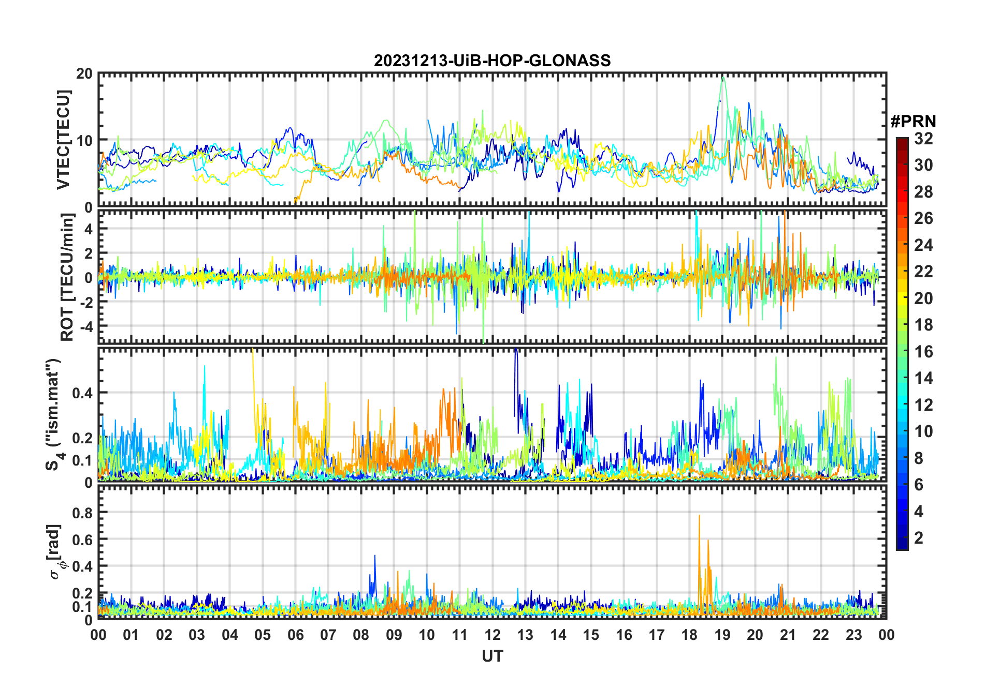Screen dimensions: 985x688
Task: Click sigma phi y-axis tick label 0.6
Action: (82, 540)
